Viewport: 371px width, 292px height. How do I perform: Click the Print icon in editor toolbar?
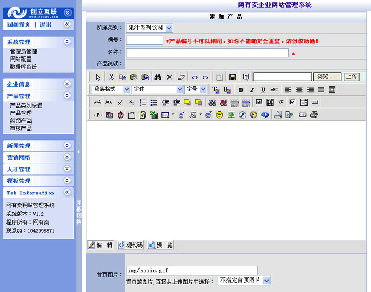click(x=314, y=115)
